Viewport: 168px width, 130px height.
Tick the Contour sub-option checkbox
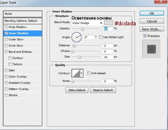(x=10, y=58)
